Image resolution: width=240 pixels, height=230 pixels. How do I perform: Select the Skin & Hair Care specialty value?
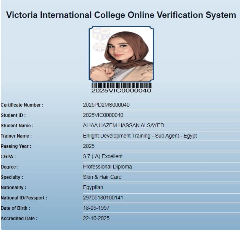pos(102,177)
